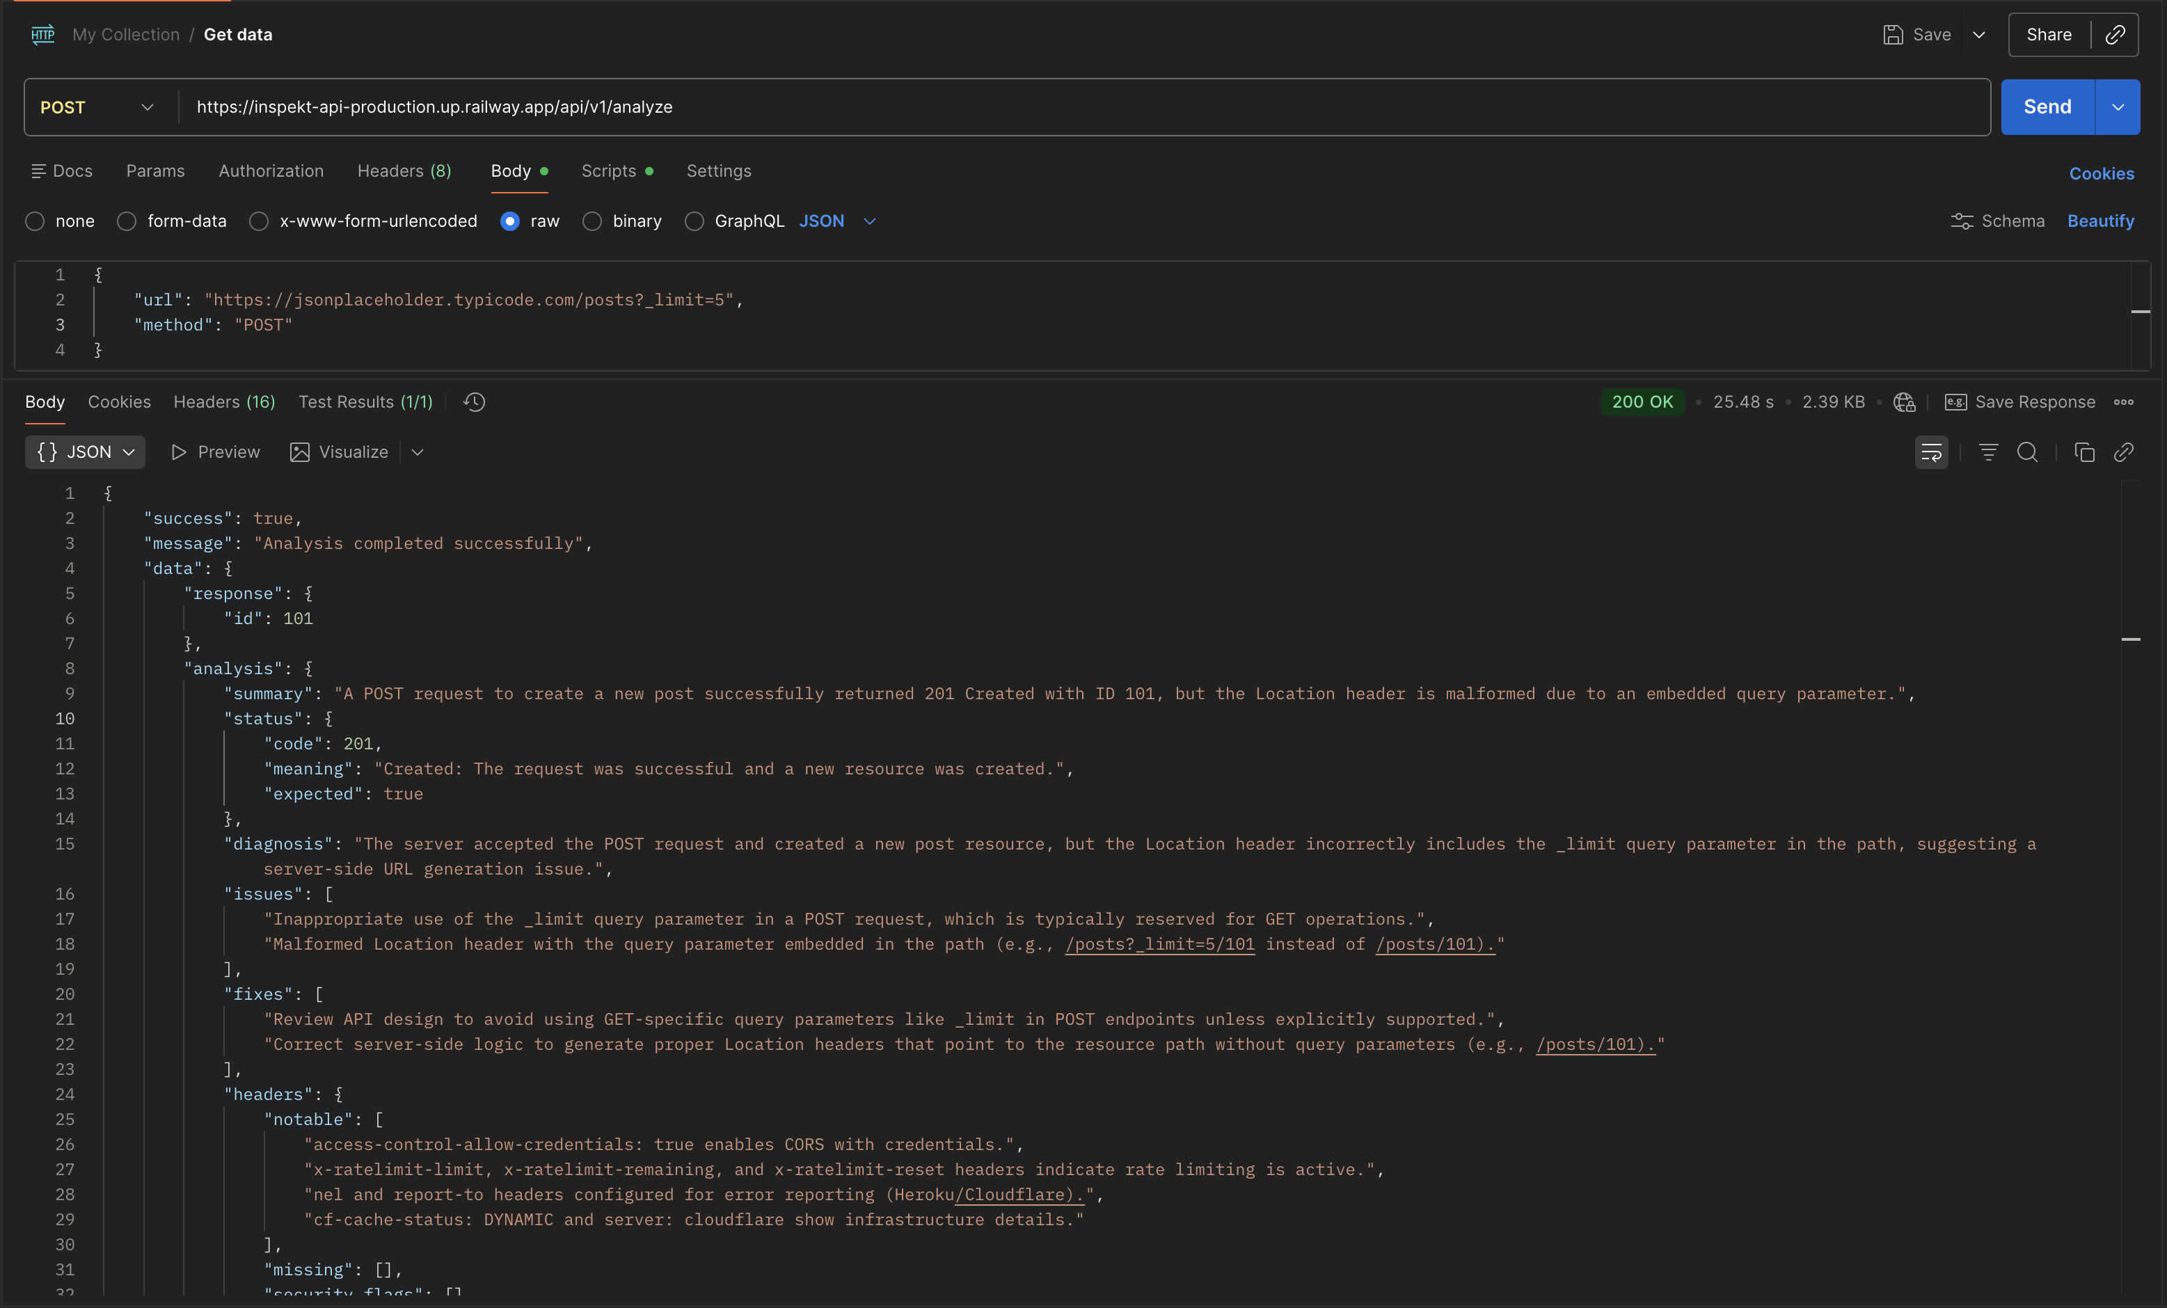Open the more actions ellipsis in response pane
Image resolution: width=2167 pixels, height=1308 pixels.
(x=2125, y=401)
